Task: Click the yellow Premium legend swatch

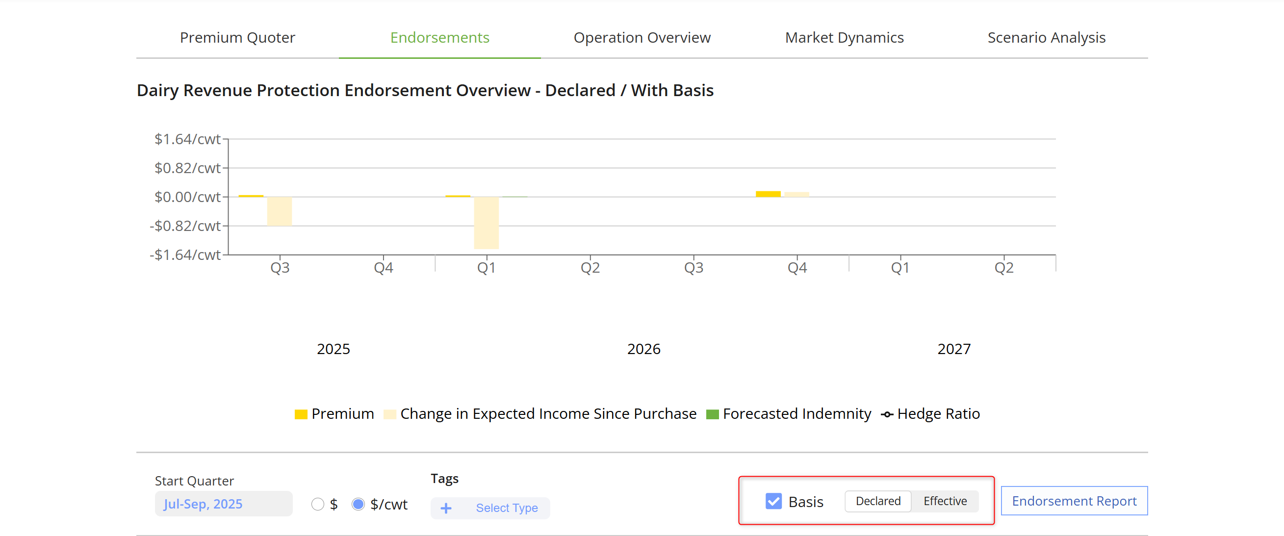Action: pos(301,414)
